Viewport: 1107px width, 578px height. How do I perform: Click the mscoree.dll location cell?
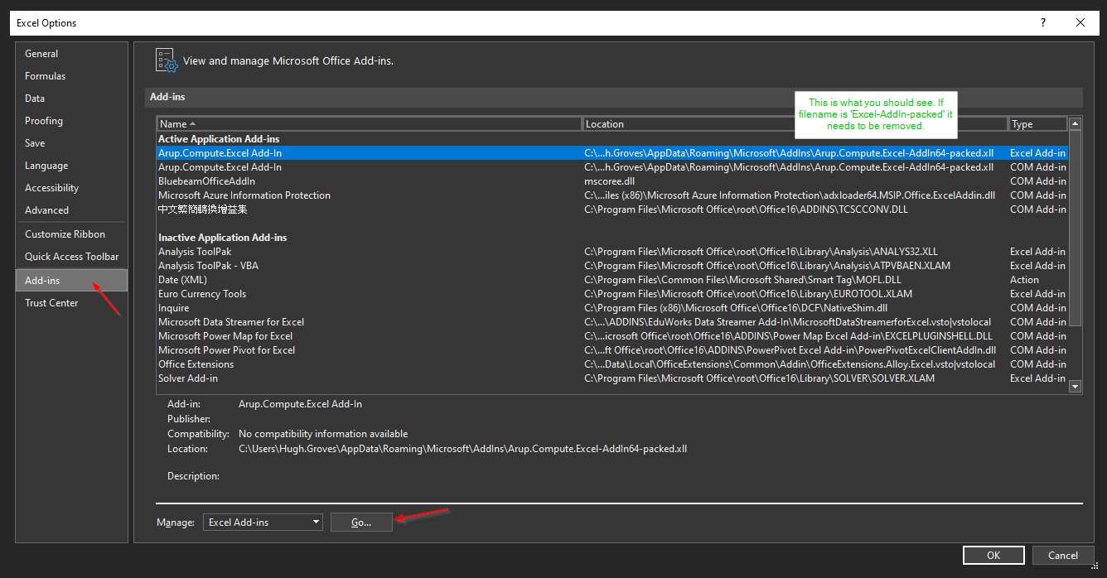pyautogui.click(x=609, y=181)
